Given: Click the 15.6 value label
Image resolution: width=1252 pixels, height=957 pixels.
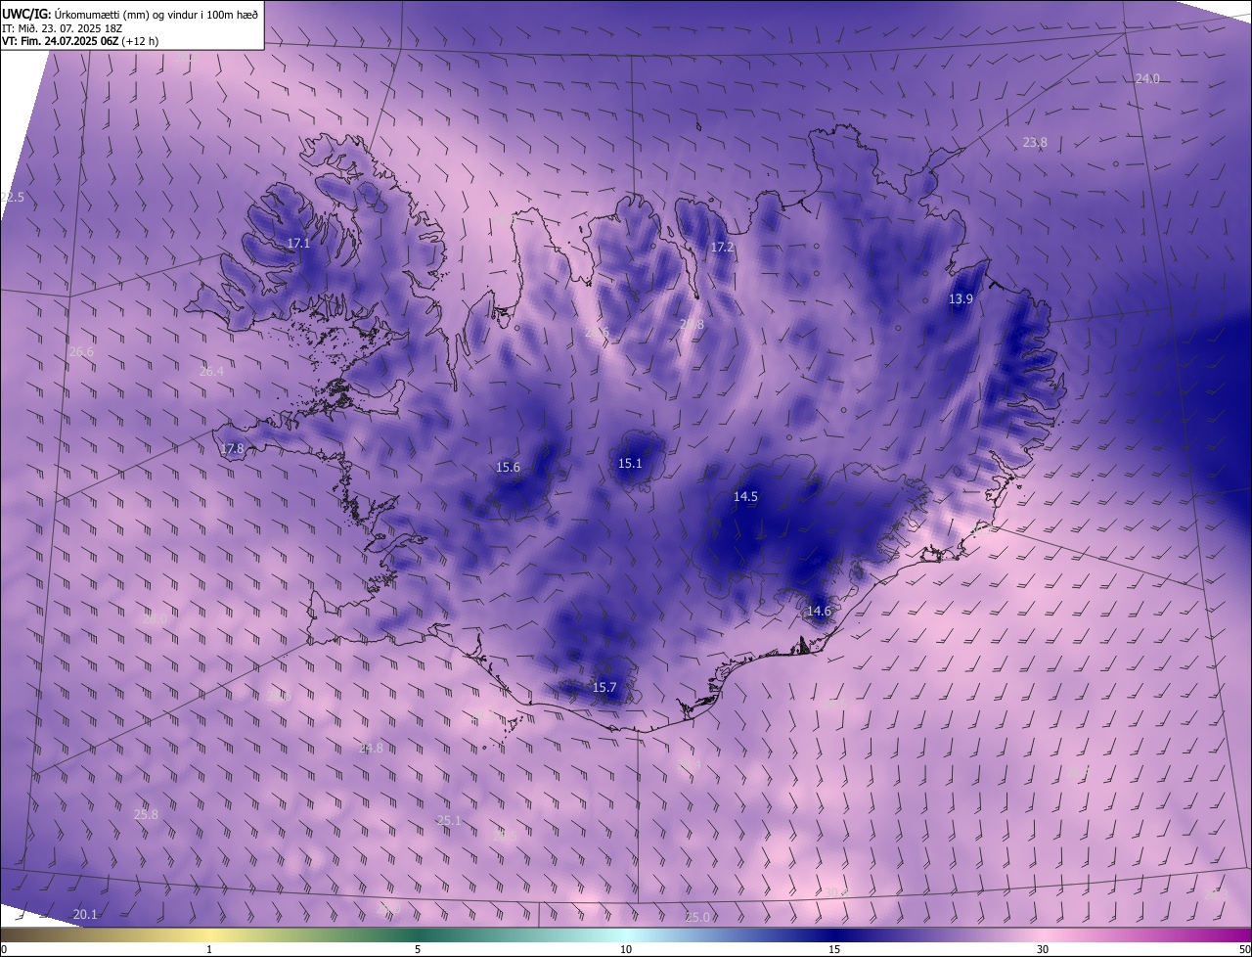Looking at the screenshot, I should pos(509,468).
